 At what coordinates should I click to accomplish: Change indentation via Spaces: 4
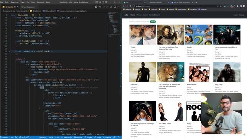[43, 137]
